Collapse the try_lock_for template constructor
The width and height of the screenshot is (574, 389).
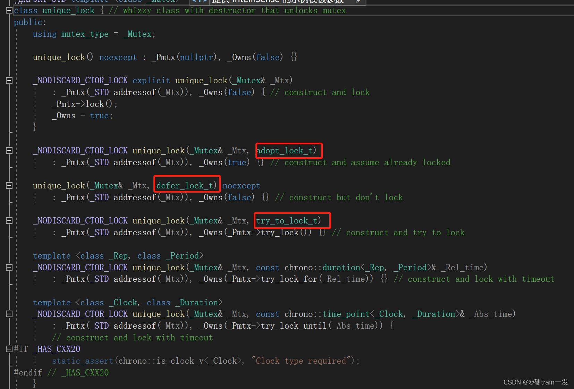[9, 267]
